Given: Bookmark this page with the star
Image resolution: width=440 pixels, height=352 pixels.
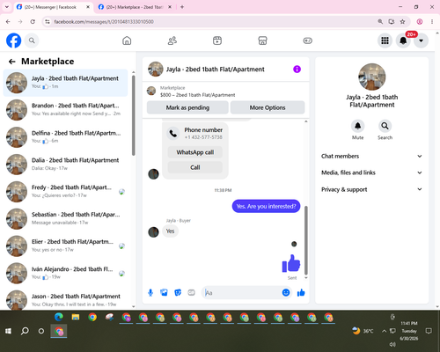Looking at the screenshot, I should pyautogui.click(x=402, y=22).
